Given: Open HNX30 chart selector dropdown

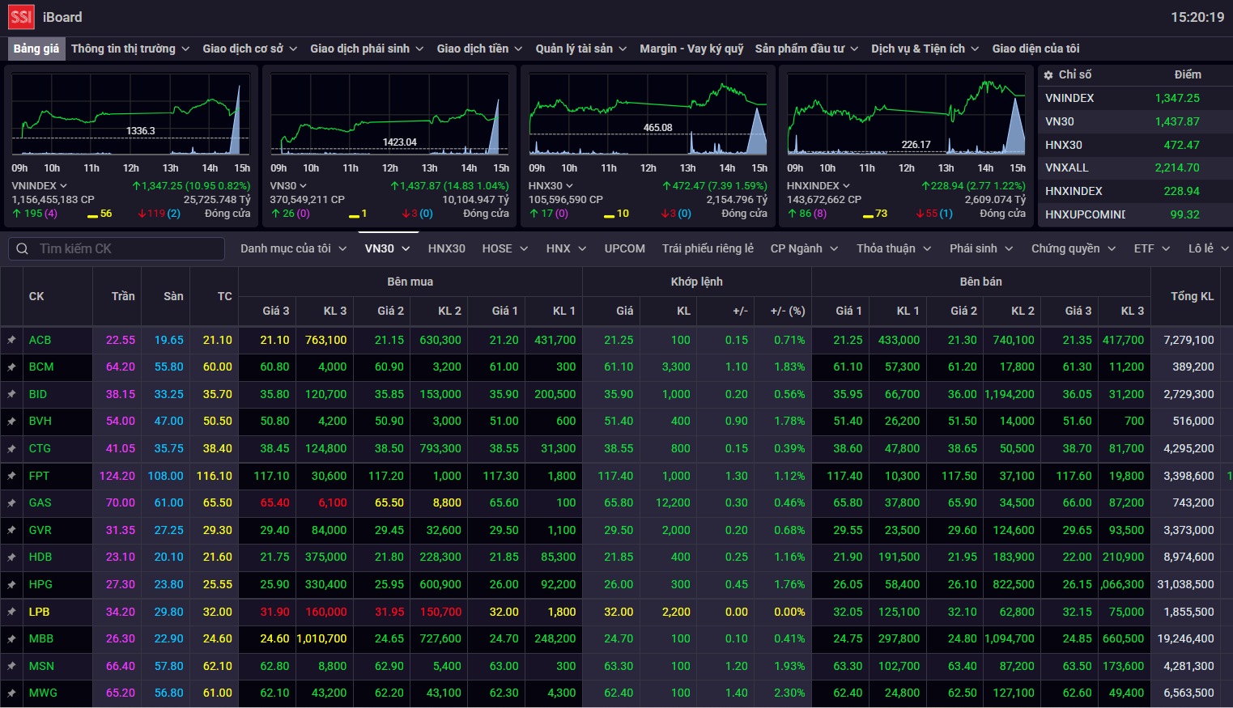Looking at the screenshot, I should 551,186.
